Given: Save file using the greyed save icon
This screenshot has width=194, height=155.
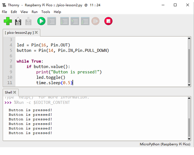Looking at the screenshot, I should pyautogui.click(x=28, y=21).
